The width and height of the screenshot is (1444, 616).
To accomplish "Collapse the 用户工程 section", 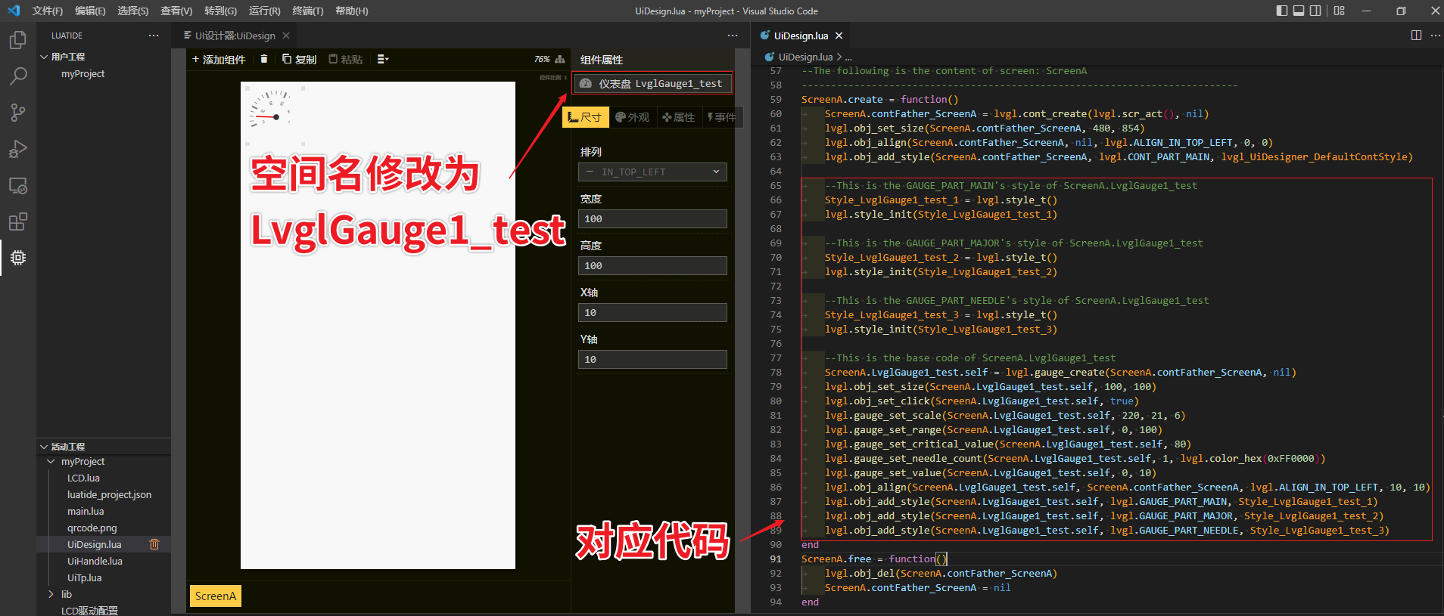I will [x=44, y=57].
